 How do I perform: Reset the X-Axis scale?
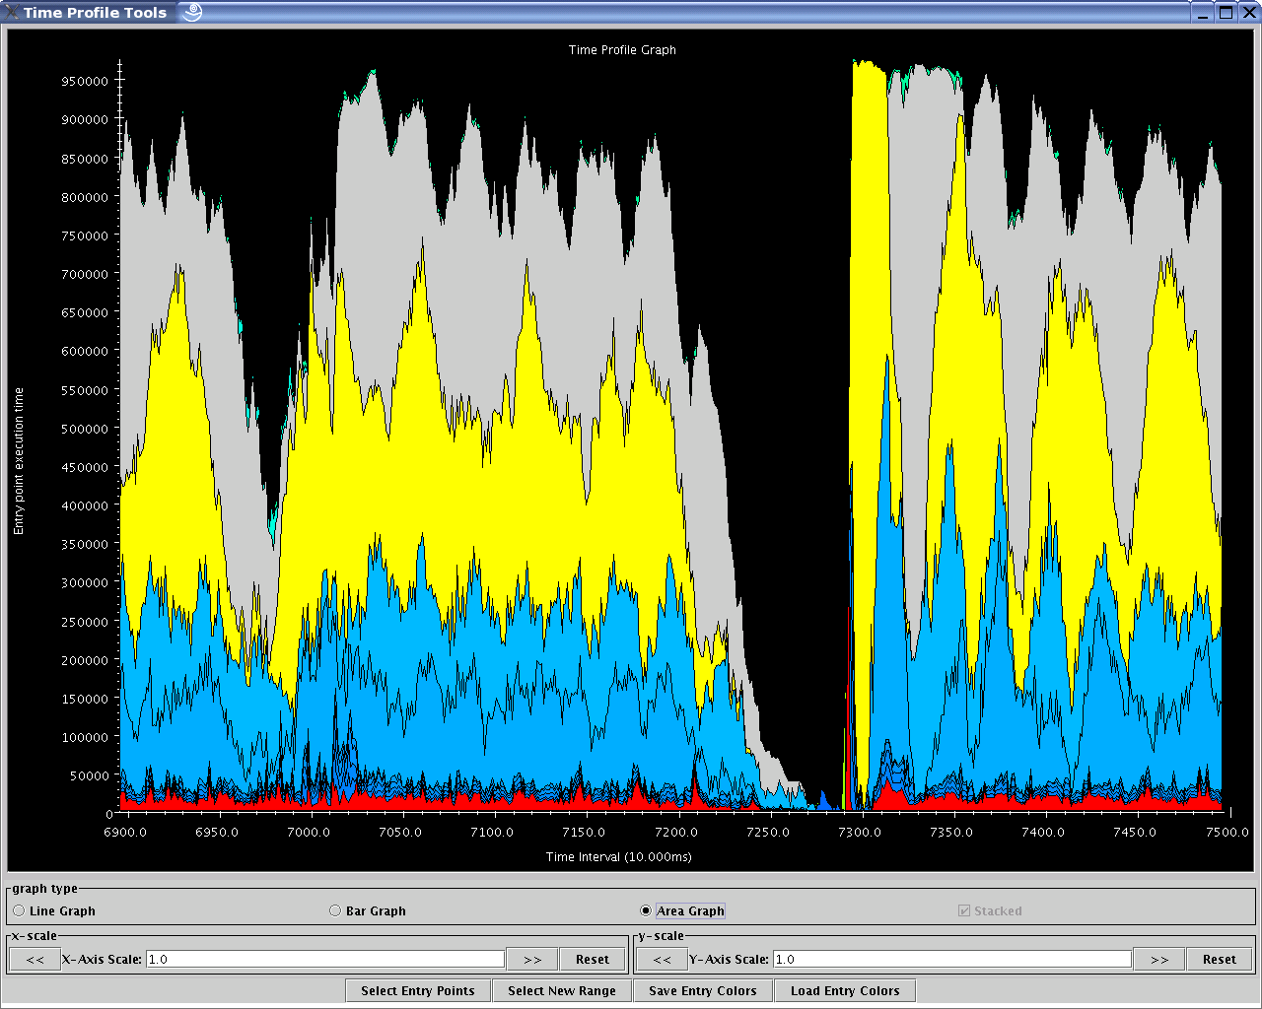click(x=592, y=960)
